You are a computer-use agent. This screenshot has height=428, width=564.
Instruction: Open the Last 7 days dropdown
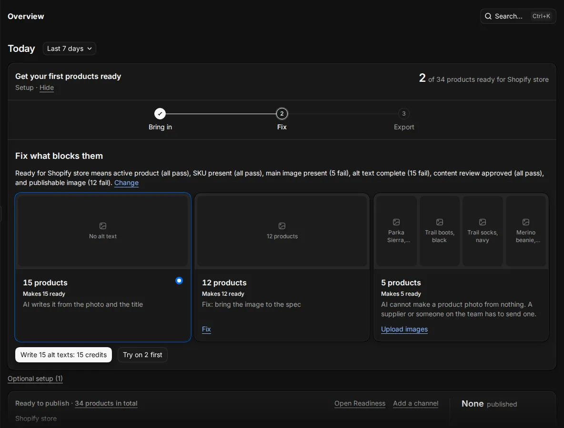[70, 49]
